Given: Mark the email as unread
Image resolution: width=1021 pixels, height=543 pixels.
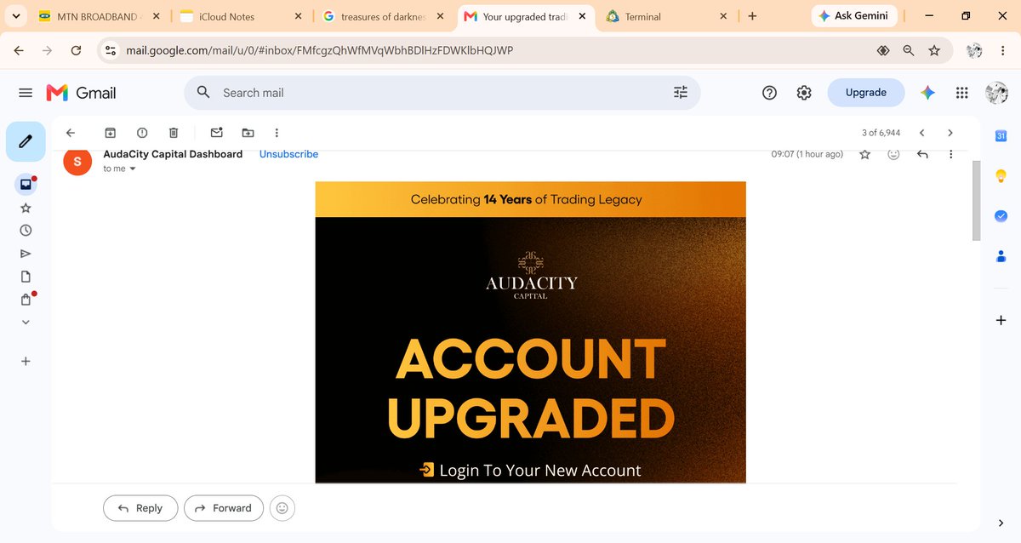Looking at the screenshot, I should [x=216, y=133].
